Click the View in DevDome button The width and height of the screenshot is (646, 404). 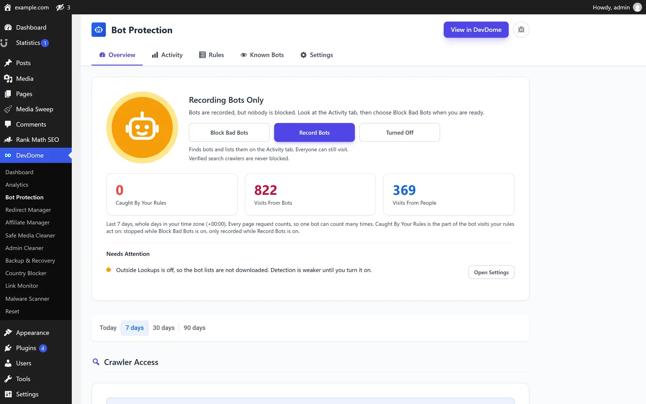click(476, 30)
